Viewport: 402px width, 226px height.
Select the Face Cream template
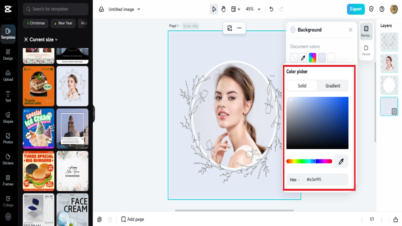(x=73, y=210)
